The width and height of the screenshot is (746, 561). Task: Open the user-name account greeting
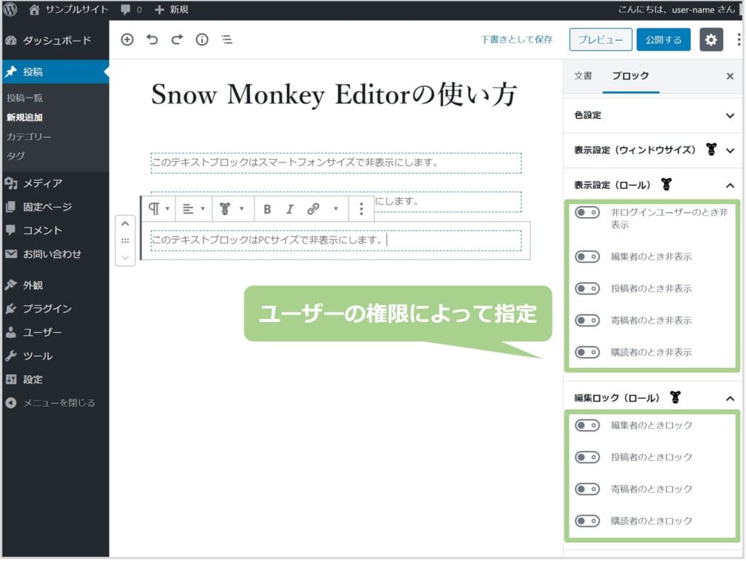click(677, 9)
